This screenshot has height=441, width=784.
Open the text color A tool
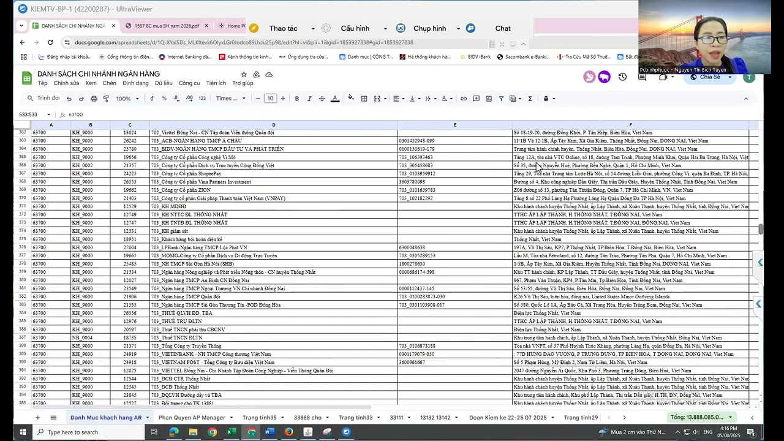pyautogui.click(x=335, y=99)
